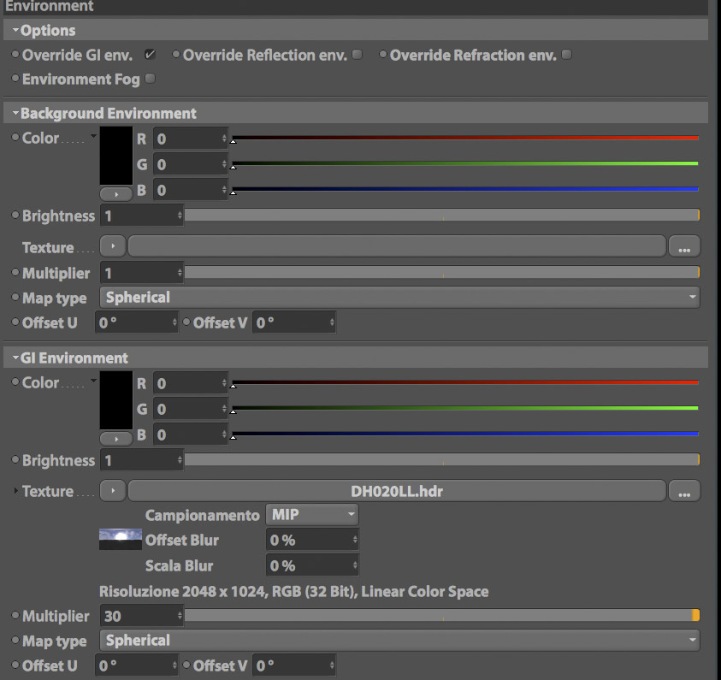
Task: Click the Background blue color slider
Action: [x=465, y=189]
